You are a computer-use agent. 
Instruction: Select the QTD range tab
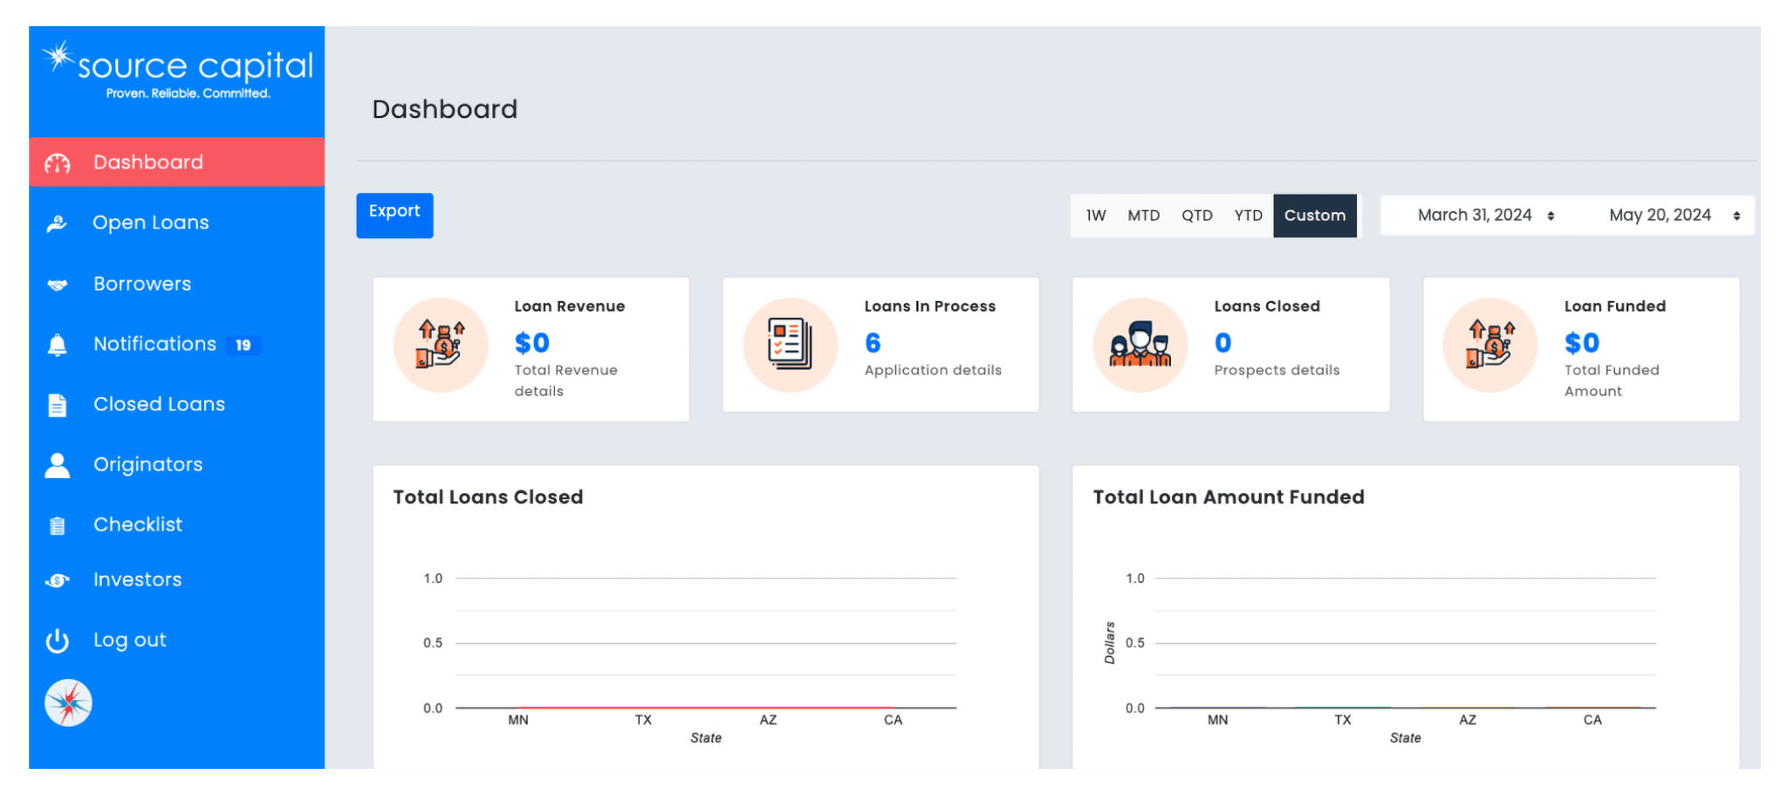[x=1196, y=216]
